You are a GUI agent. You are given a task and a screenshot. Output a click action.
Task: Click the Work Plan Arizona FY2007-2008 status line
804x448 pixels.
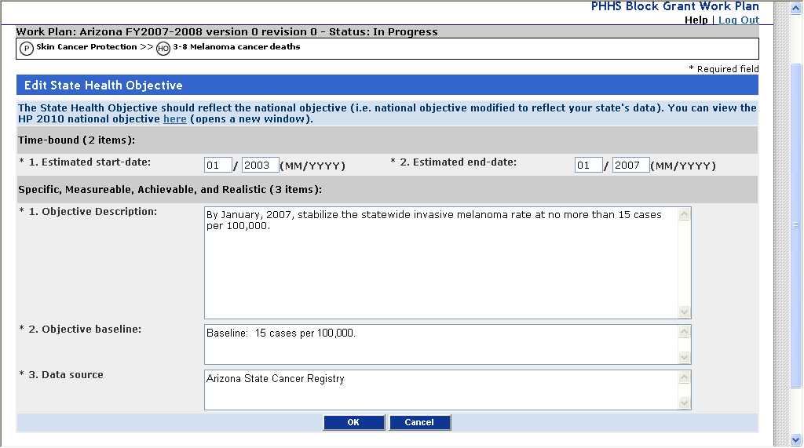[x=227, y=32]
